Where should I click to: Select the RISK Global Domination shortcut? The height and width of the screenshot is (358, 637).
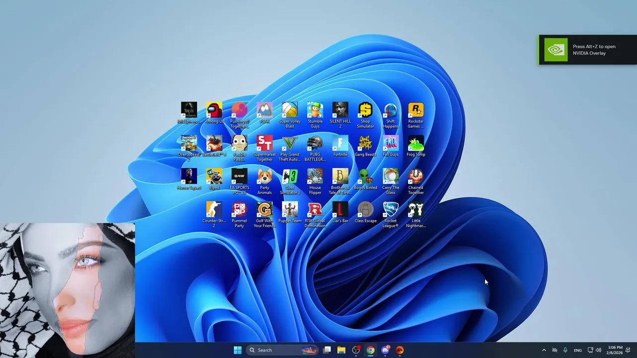pos(315,215)
